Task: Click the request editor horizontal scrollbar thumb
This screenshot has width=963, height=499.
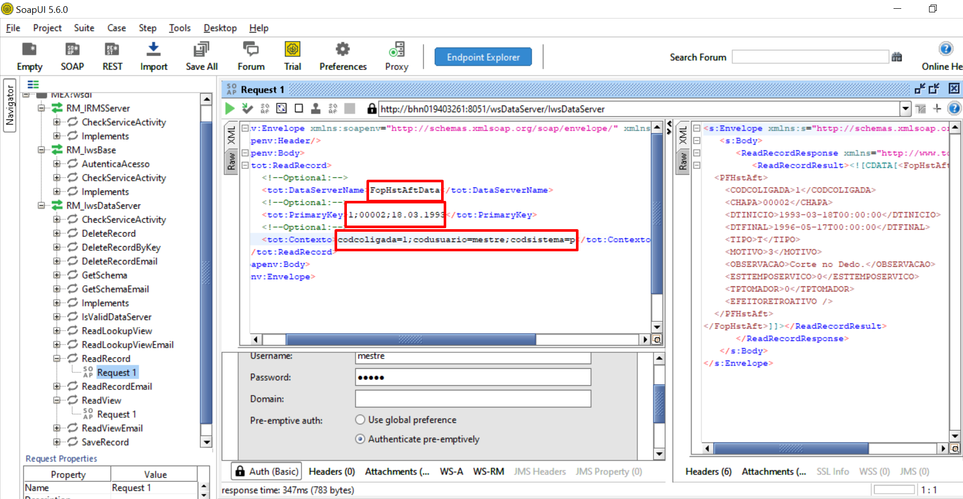Action: click(411, 339)
